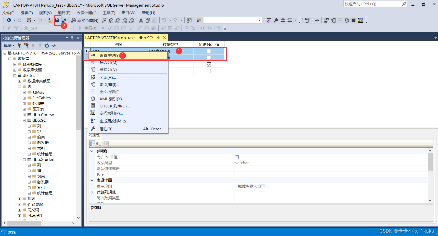The image size is (438, 236).
Task: Click the Save All toolbar icon
Action: 64,20
